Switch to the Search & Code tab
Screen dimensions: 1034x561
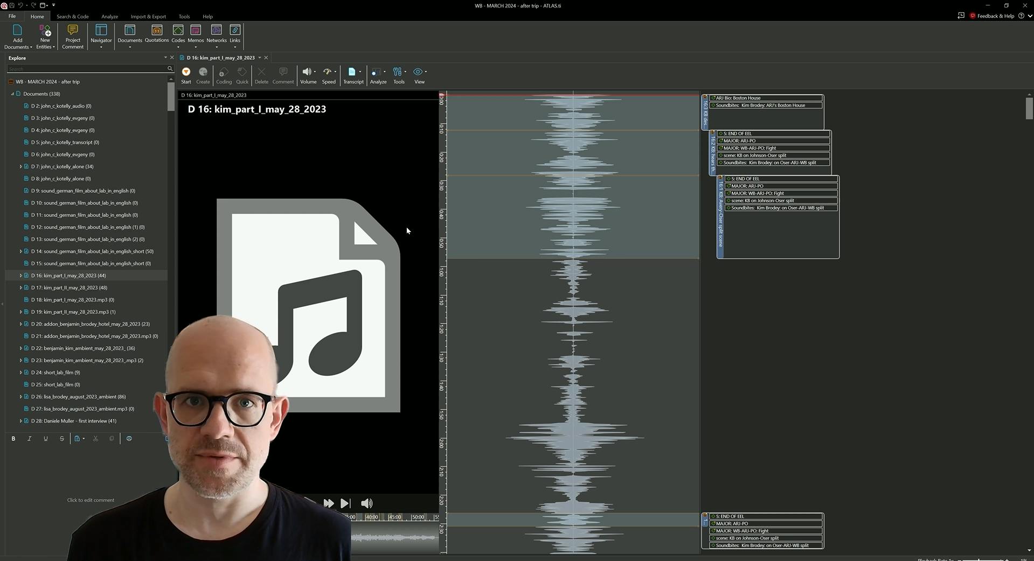pyautogui.click(x=73, y=17)
